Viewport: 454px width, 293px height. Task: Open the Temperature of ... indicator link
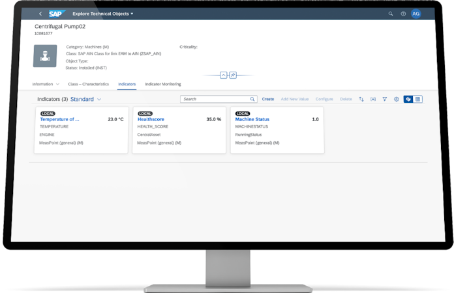[x=59, y=119]
